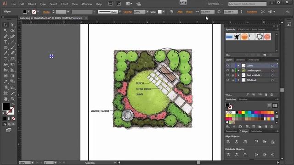Screen dimensions: 294x165
Task: Unlock the Text in titleblock layer
Action: 232,75
